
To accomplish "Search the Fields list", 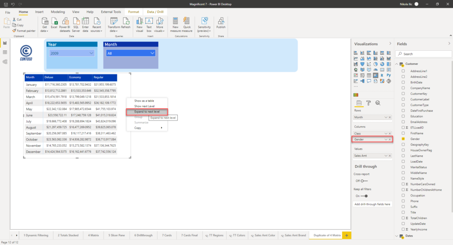I will point(423,54).
